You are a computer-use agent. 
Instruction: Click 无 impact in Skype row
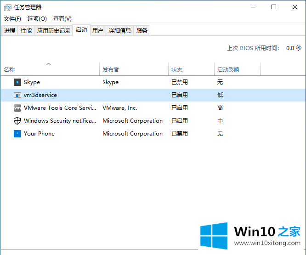click(x=220, y=82)
